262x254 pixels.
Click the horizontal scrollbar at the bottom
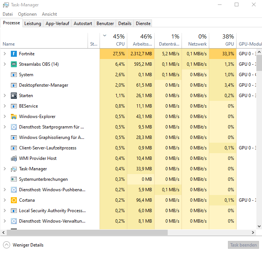click(86, 232)
